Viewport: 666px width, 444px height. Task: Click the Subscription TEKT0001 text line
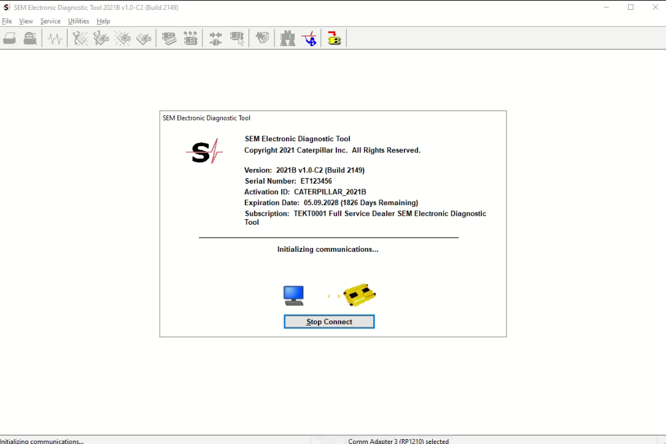click(x=365, y=217)
